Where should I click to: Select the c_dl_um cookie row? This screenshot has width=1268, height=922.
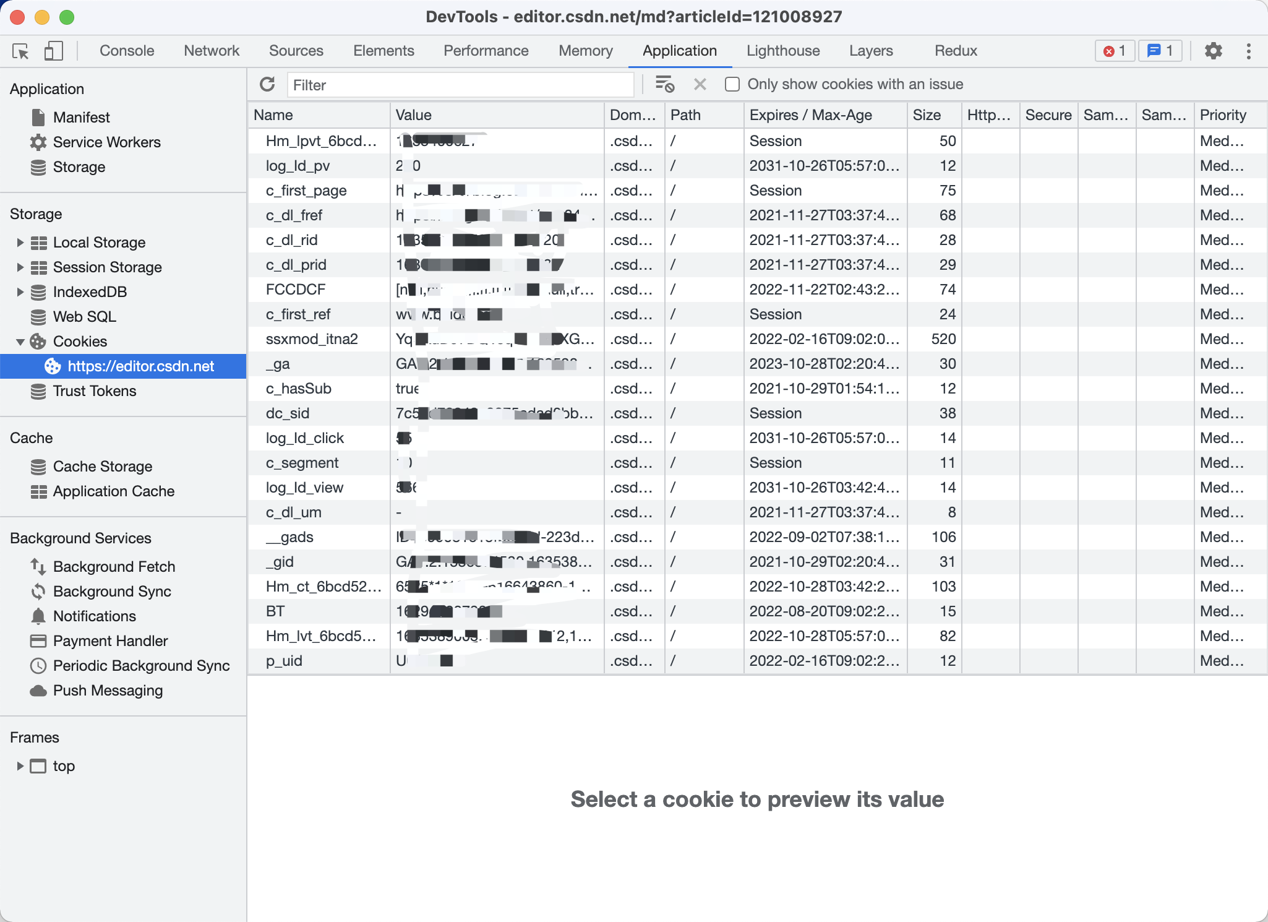(x=757, y=512)
